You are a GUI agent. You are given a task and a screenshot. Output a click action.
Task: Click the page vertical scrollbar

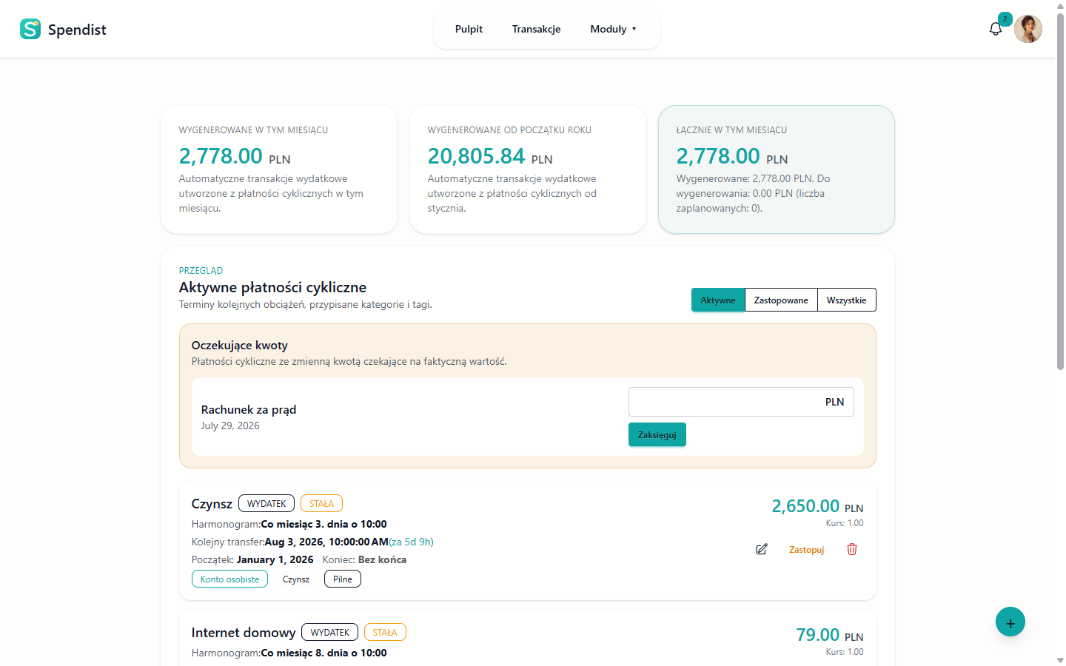[x=1060, y=192]
